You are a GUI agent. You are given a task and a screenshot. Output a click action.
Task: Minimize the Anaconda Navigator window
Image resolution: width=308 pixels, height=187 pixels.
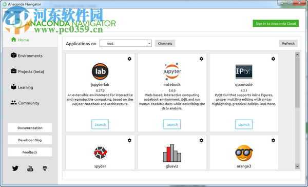point(282,3)
